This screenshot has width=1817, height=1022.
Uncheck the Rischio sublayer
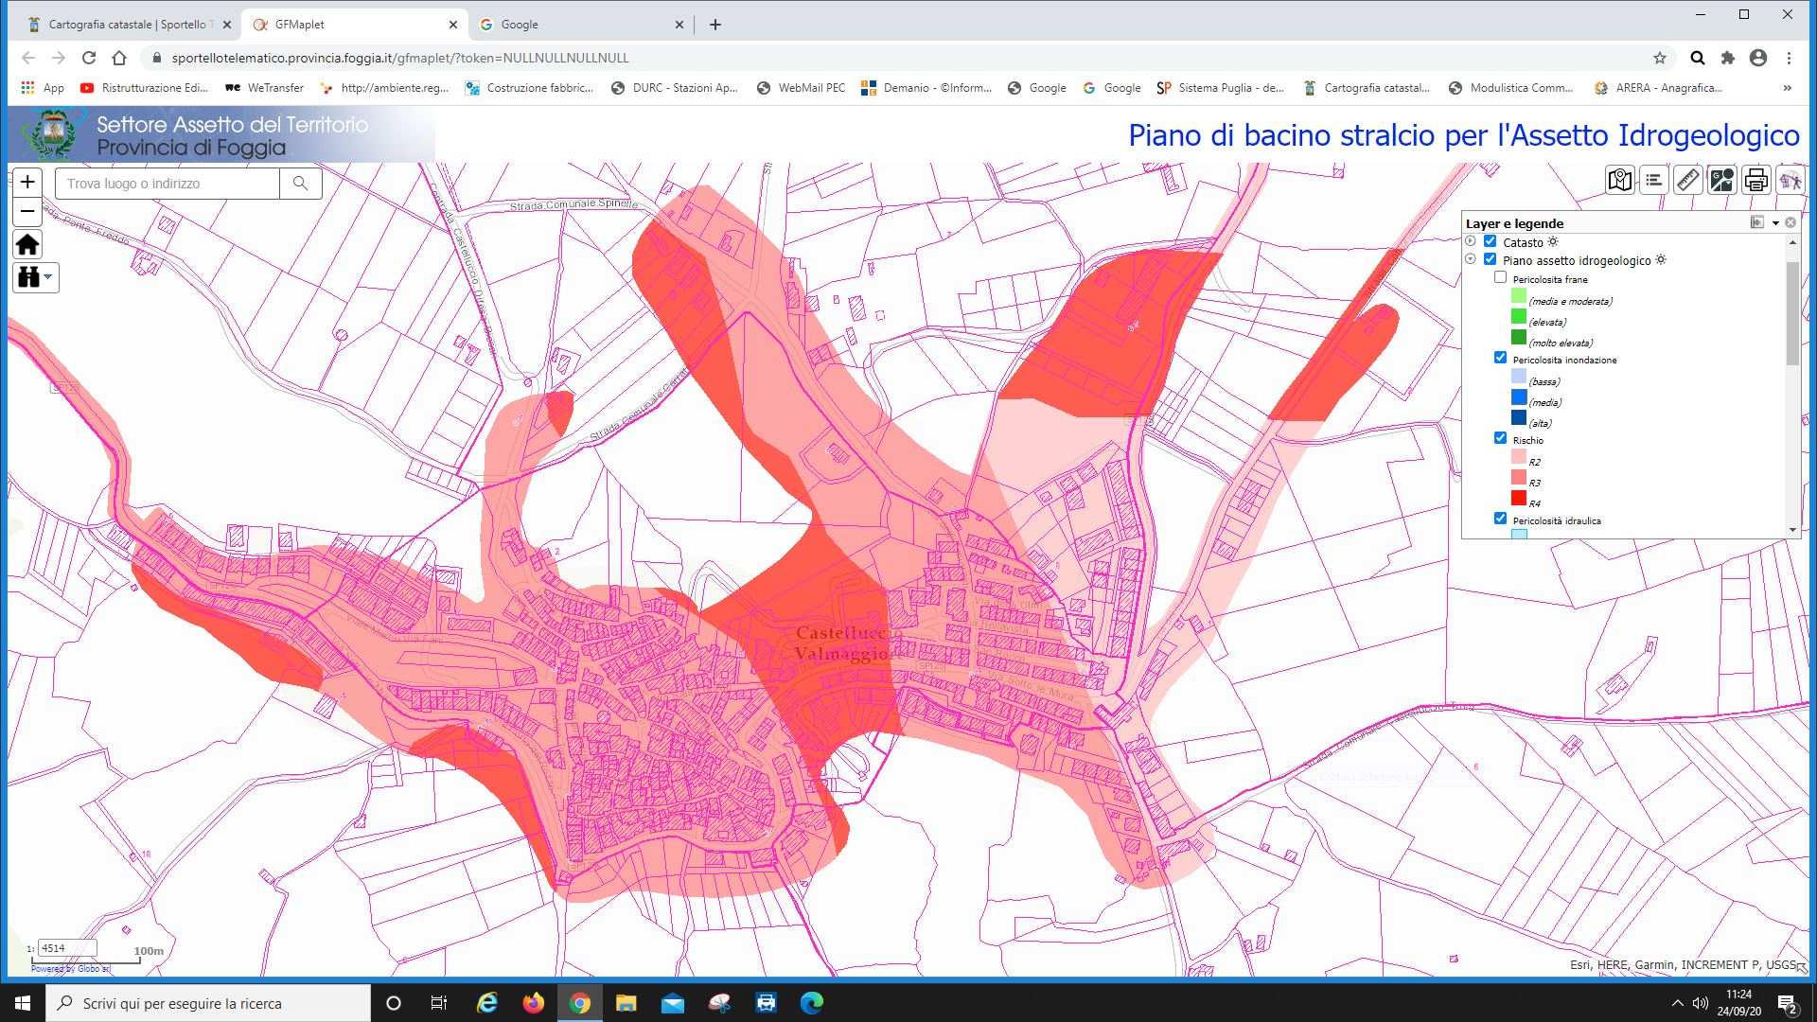coord(1500,438)
